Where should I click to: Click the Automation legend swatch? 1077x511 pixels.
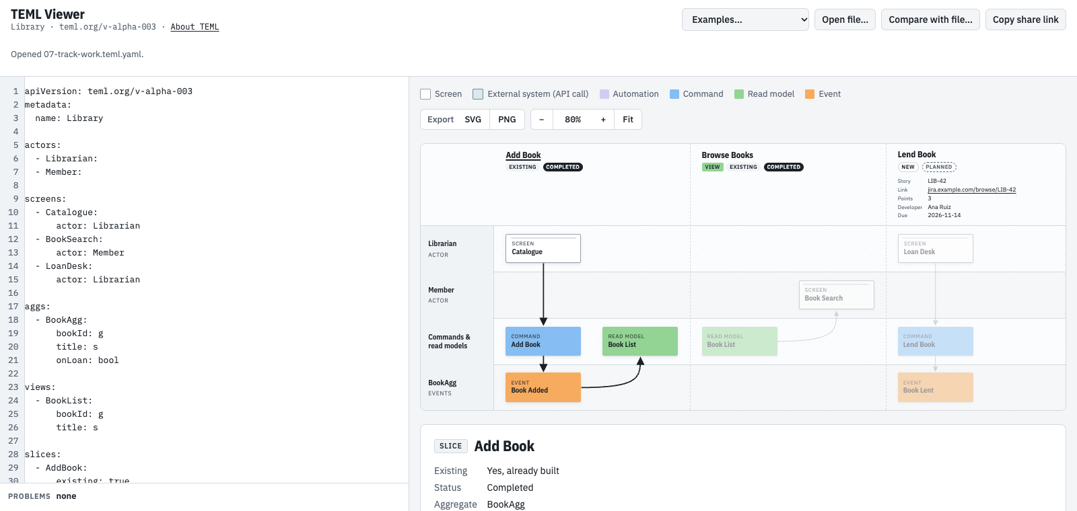point(604,94)
